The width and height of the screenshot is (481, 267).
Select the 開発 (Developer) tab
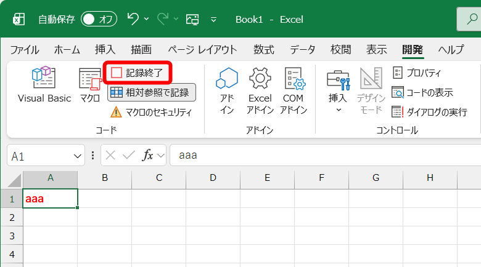413,50
